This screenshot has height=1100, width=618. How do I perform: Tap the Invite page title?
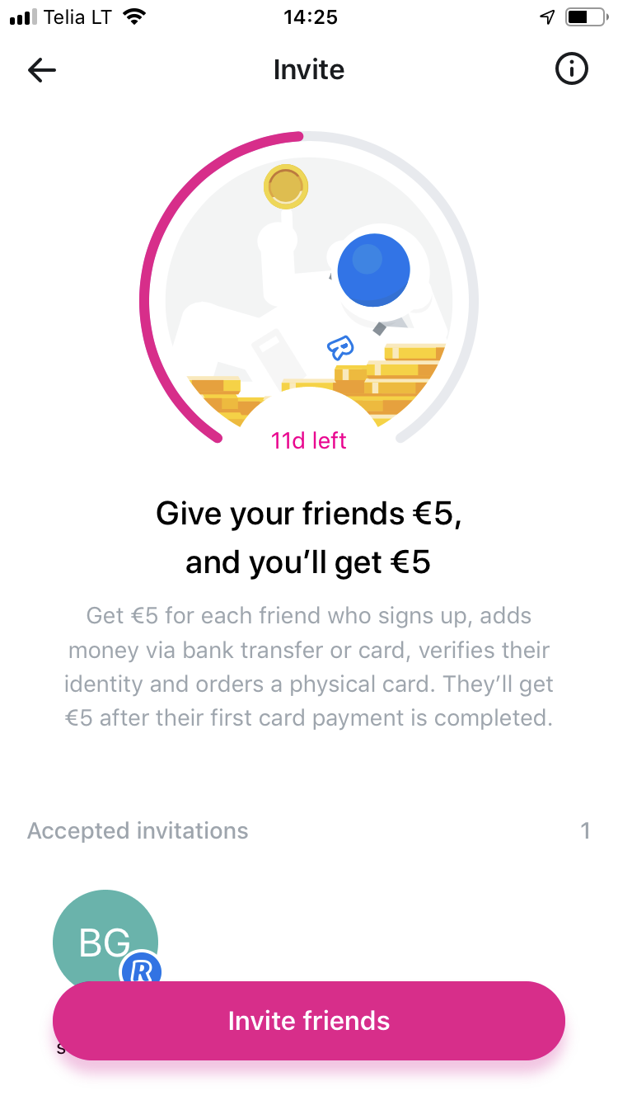click(309, 70)
